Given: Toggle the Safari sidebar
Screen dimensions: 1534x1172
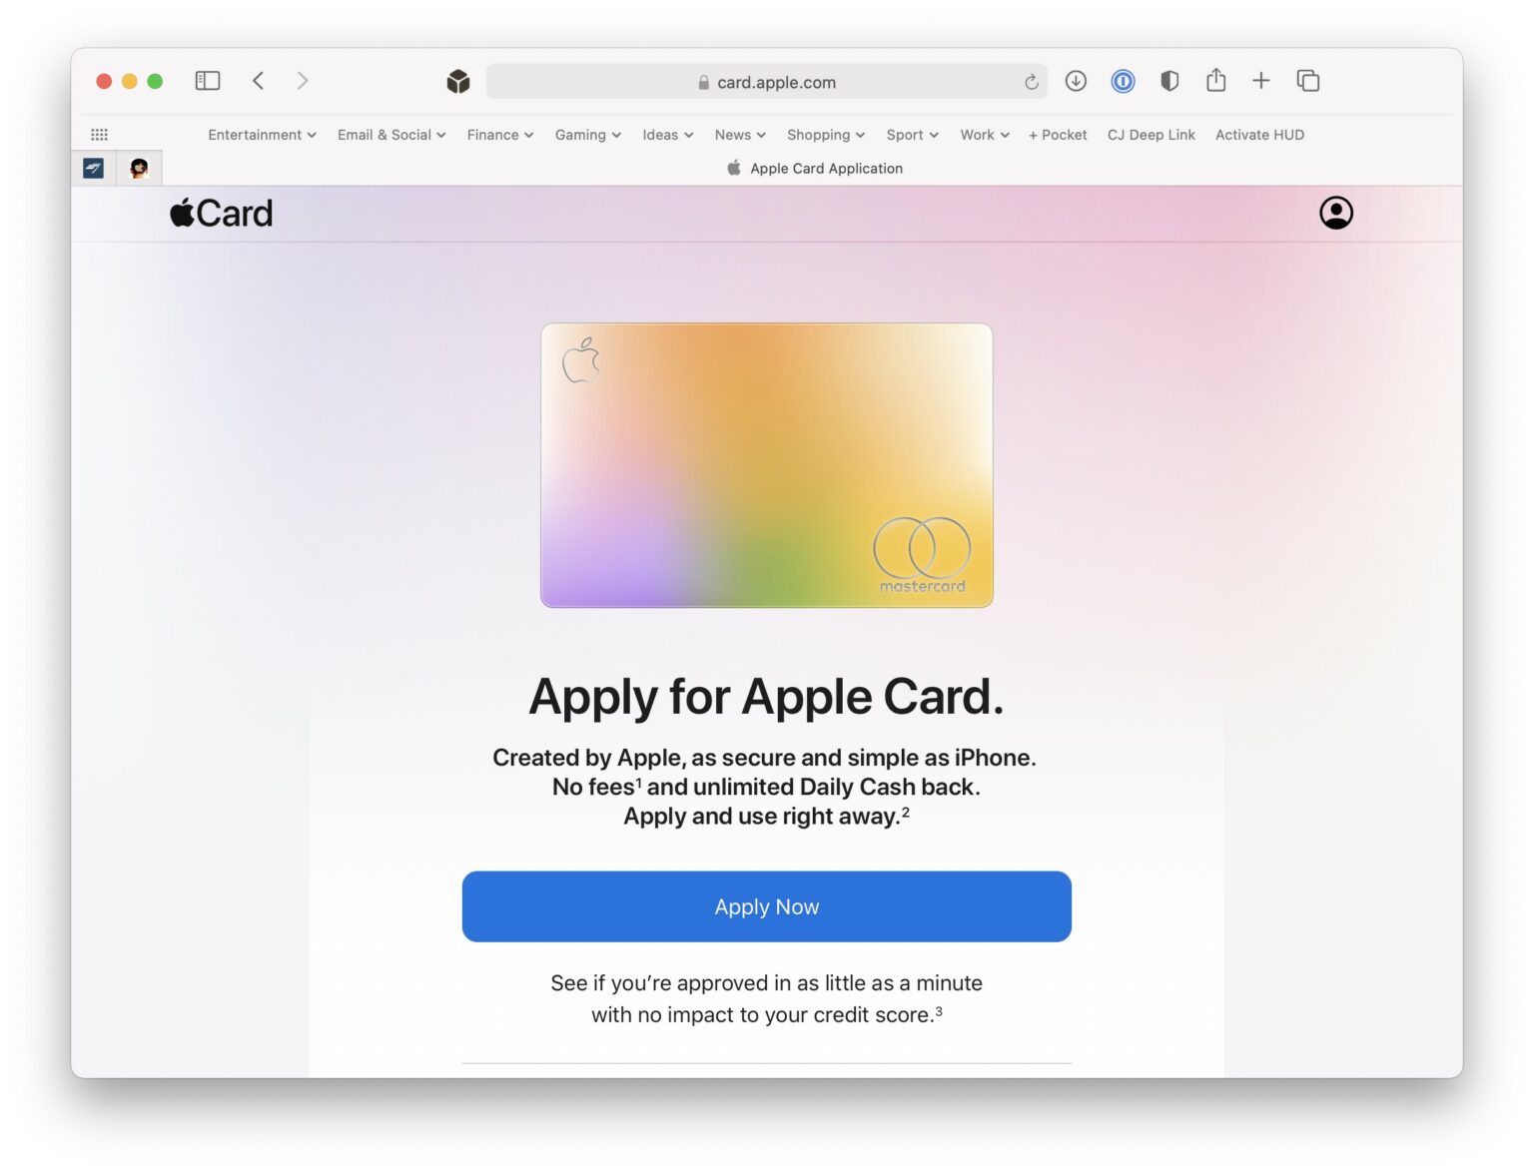Looking at the screenshot, I should (x=208, y=81).
